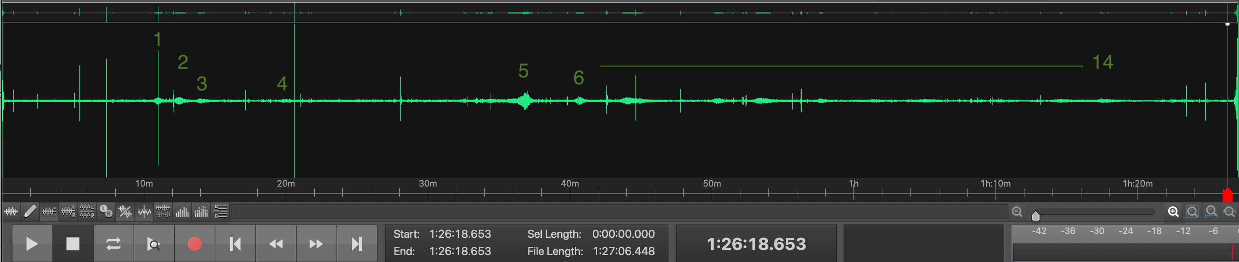Click the 40m mark on the time ruler
Image resolution: width=1239 pixels, height=262 pixels.
pyautogui.click(x=569, y=184)
